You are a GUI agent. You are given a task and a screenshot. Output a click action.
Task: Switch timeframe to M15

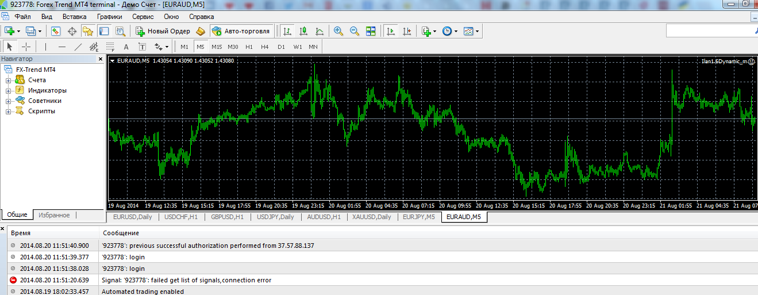[x=217, y=47]
